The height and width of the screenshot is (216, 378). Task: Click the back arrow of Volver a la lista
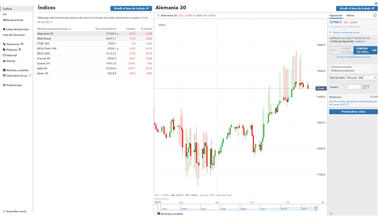[x=331, y=33]
